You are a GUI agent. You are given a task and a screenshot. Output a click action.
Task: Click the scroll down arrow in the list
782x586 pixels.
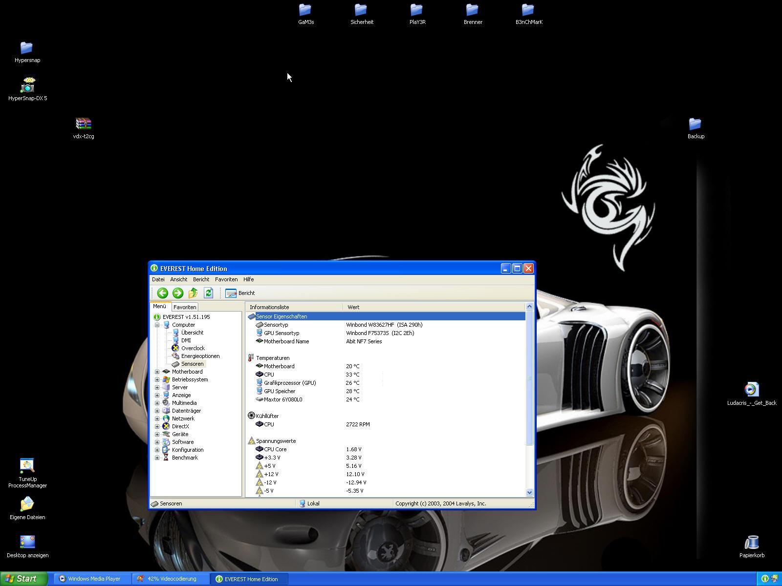click(x=529, y=493)
